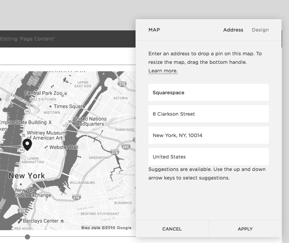
Task: Select the New York, NY, 10014 field
Action: [x=208, y=136]
